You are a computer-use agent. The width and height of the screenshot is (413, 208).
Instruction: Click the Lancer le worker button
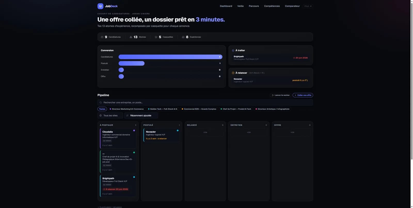click(280, 95)
